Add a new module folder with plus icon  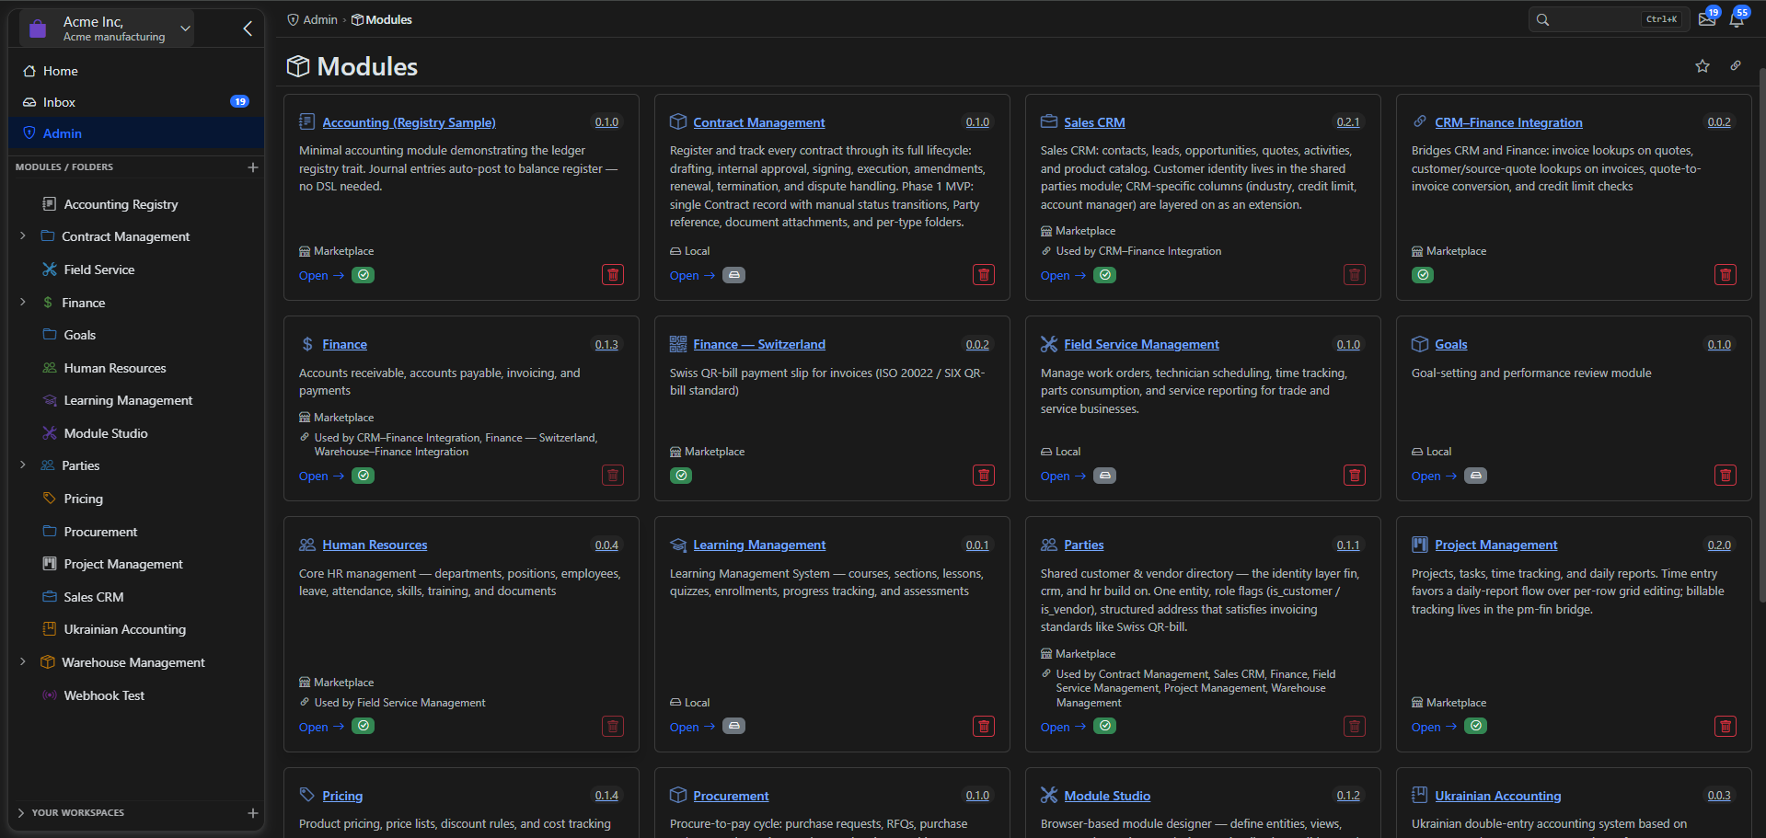(253, 167)
